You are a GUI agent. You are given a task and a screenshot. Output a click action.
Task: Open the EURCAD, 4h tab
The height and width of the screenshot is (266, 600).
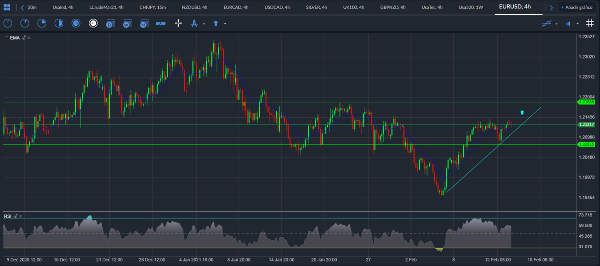click(236, 7)
